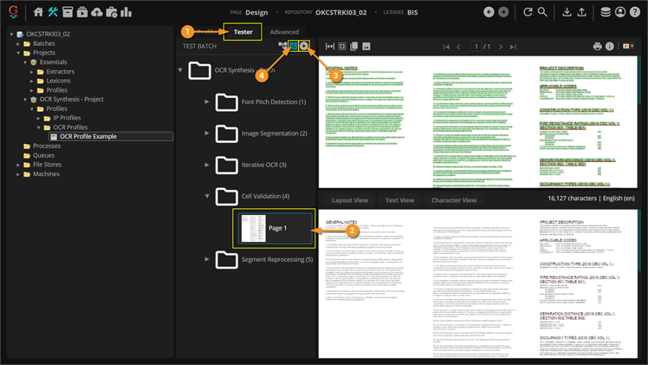
Task: Go back with the left arrow button
Action: pos(488,12)
